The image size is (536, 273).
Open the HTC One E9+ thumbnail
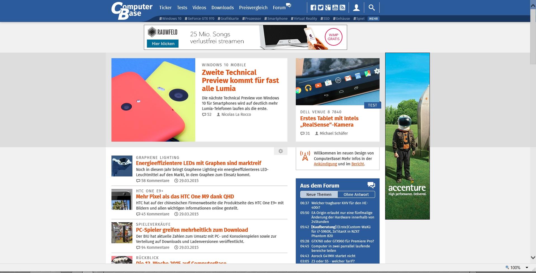(x=122, y=199)
